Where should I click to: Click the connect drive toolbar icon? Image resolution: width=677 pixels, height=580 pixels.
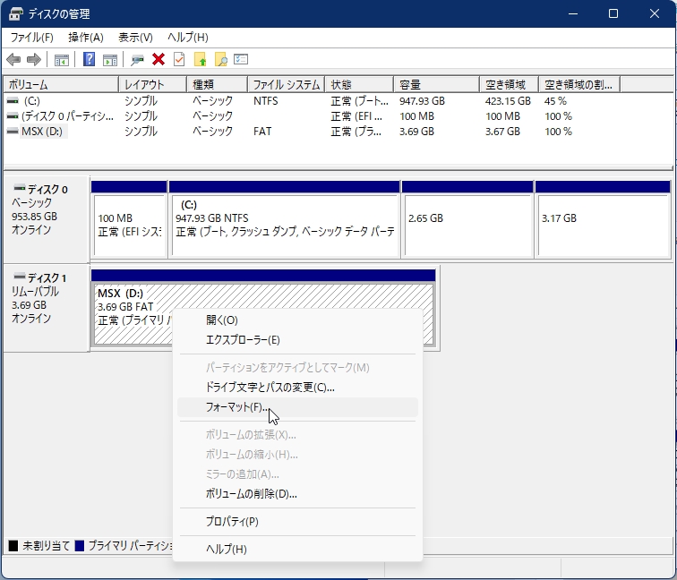[x=137, y=59]
